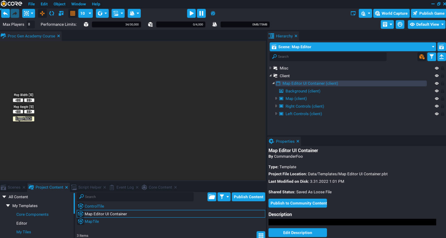Select the Move tool in the toolbar

[x=42, y=13]
